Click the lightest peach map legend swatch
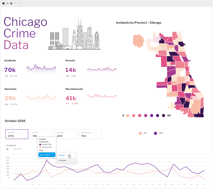The image size is (213, 189). pos(128,115)
